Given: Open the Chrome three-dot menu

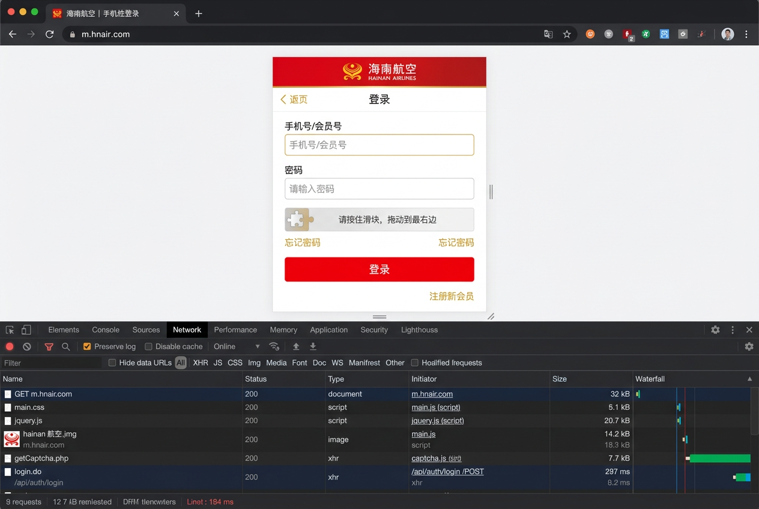Looking at the screenshot, I should point(746,34).
